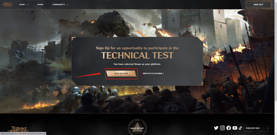
Task: Click the SIGN OUT button
Action: tap(258, 5)
